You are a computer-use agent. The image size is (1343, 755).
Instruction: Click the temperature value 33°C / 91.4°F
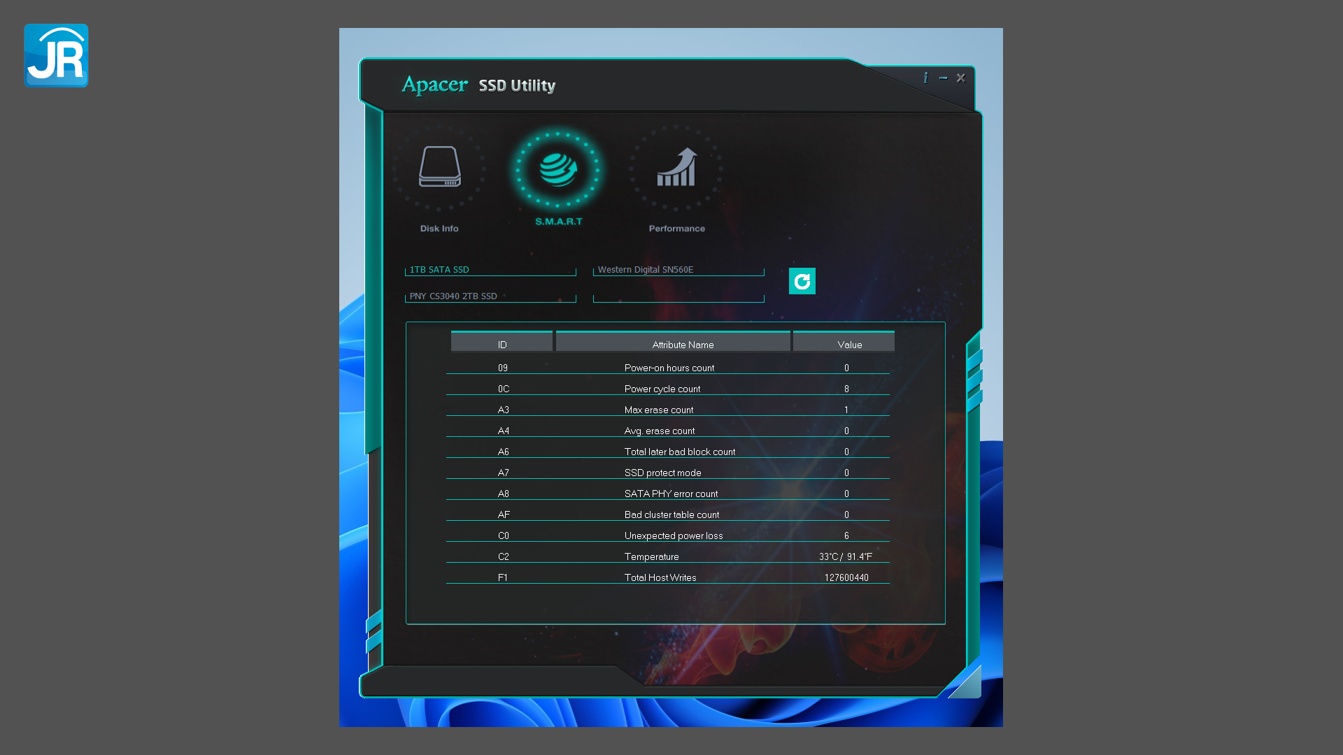click(x=846, y=556)
